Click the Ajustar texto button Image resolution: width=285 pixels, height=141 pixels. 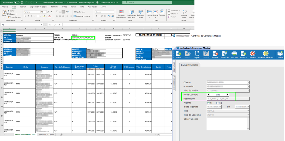pyautogui.click(x=79, y=12)
